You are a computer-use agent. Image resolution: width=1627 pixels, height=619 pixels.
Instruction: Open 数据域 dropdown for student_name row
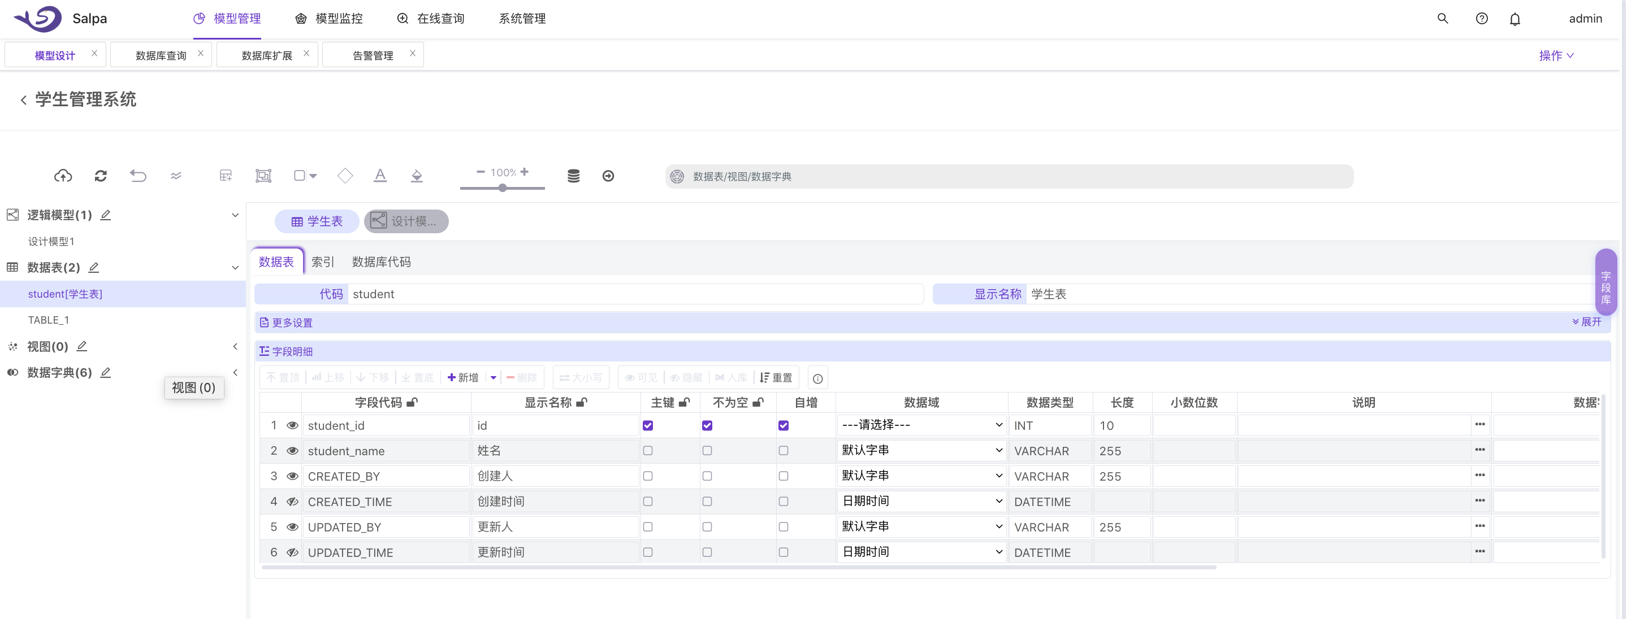pyautogui.click(x=921, y=451)
